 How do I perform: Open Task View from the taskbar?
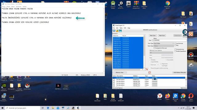click(43, 108)
